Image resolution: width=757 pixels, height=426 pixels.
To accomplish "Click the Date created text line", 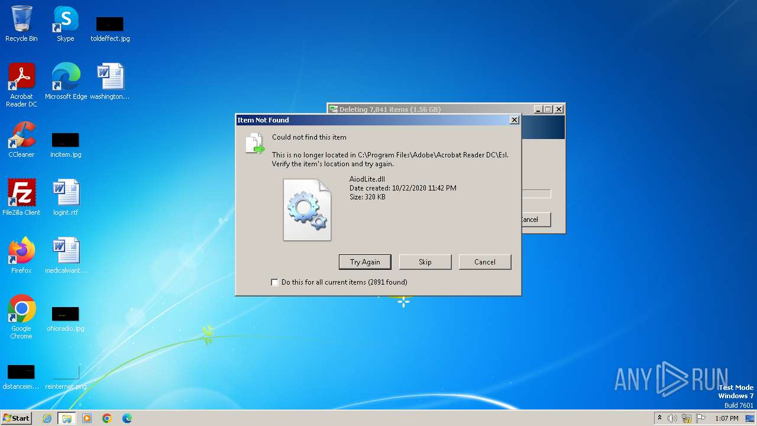I will [x=403, y=188].
